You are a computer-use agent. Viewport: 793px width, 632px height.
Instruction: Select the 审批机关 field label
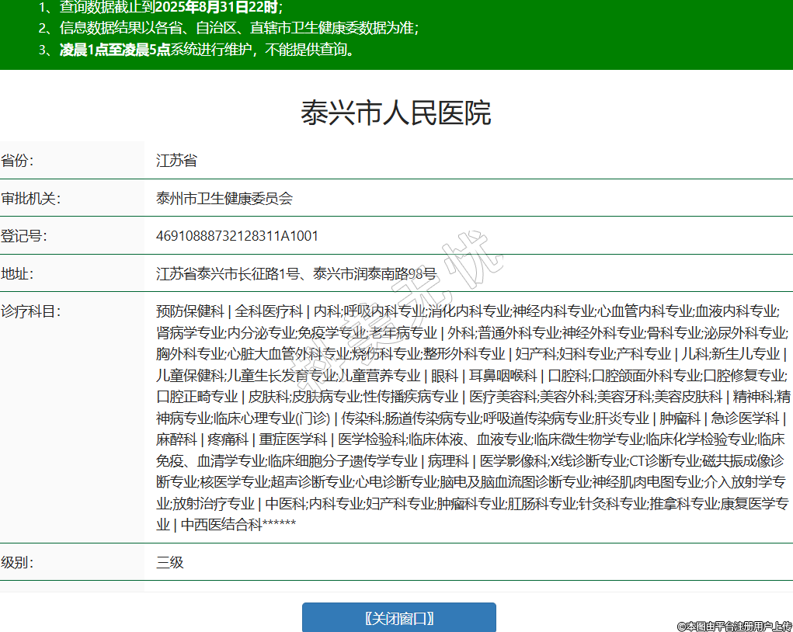pyautogui.click(x=30, y=198)
